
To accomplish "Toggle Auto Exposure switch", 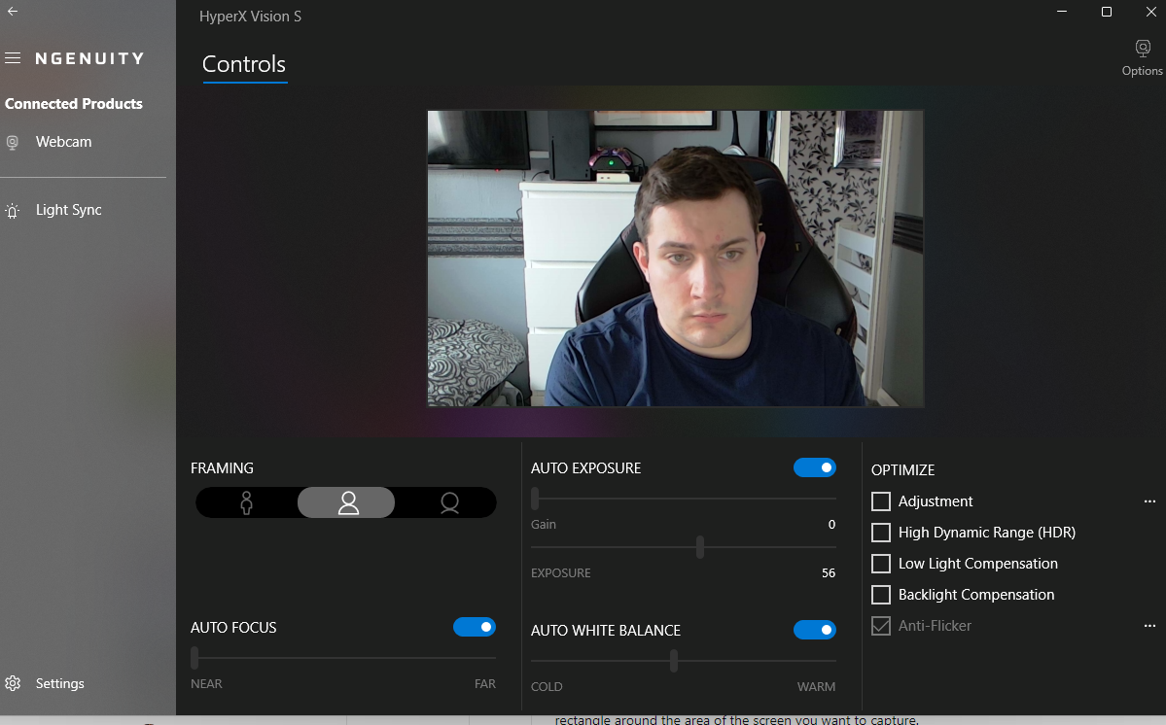I will [814, 467].
